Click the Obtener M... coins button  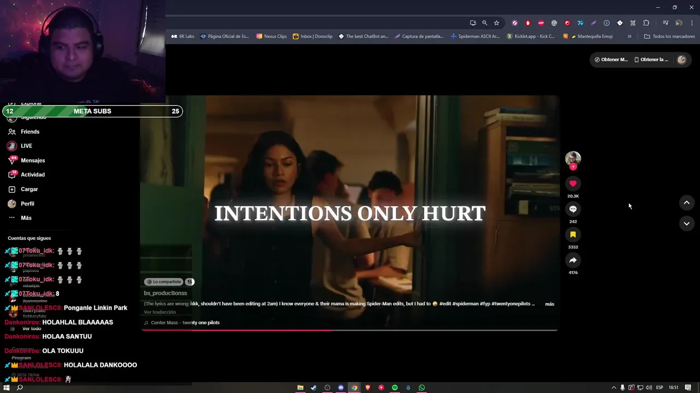coord(611,59)
